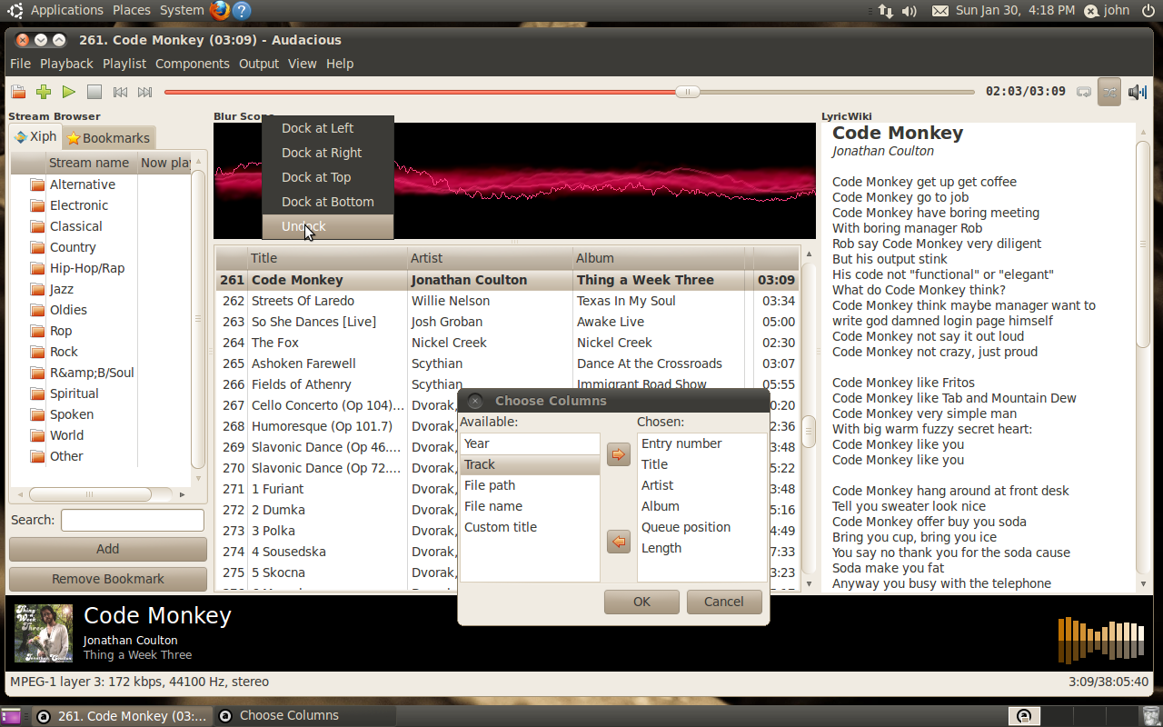
Task: Click the Remove Bookmark button
Action: click(108, 579)
